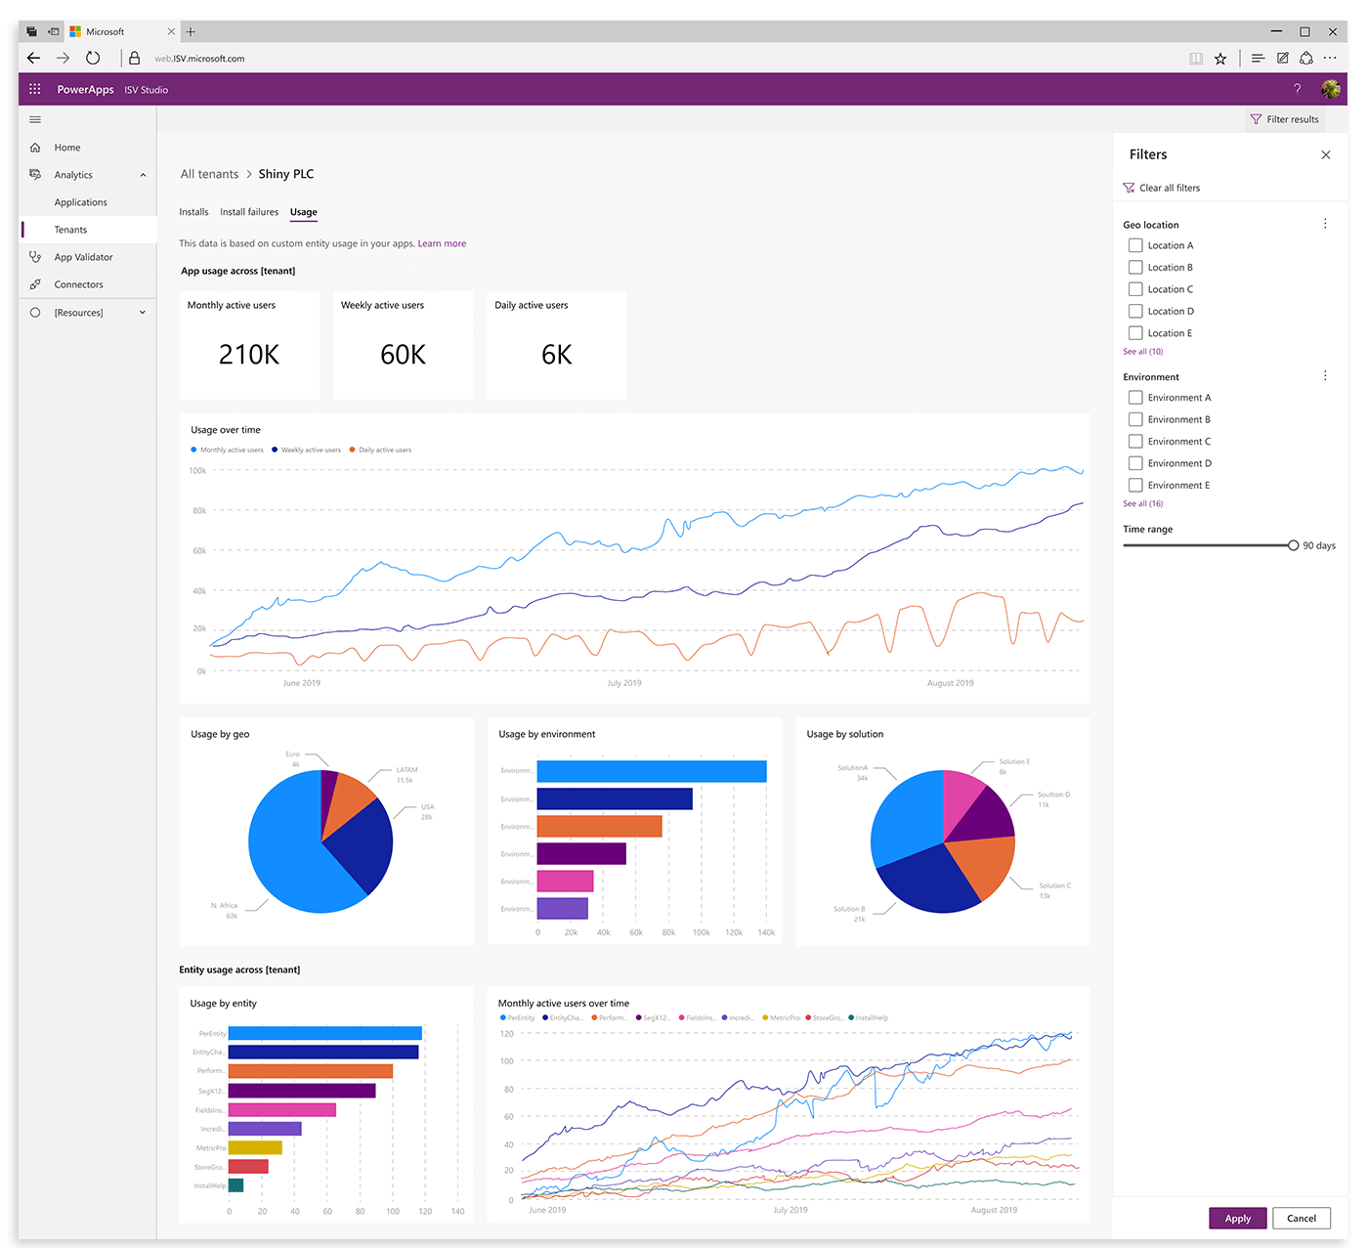Screen dimensions: 1368x1248
Task: Click the browser address bar URL
Action: (x=199, y=59)
